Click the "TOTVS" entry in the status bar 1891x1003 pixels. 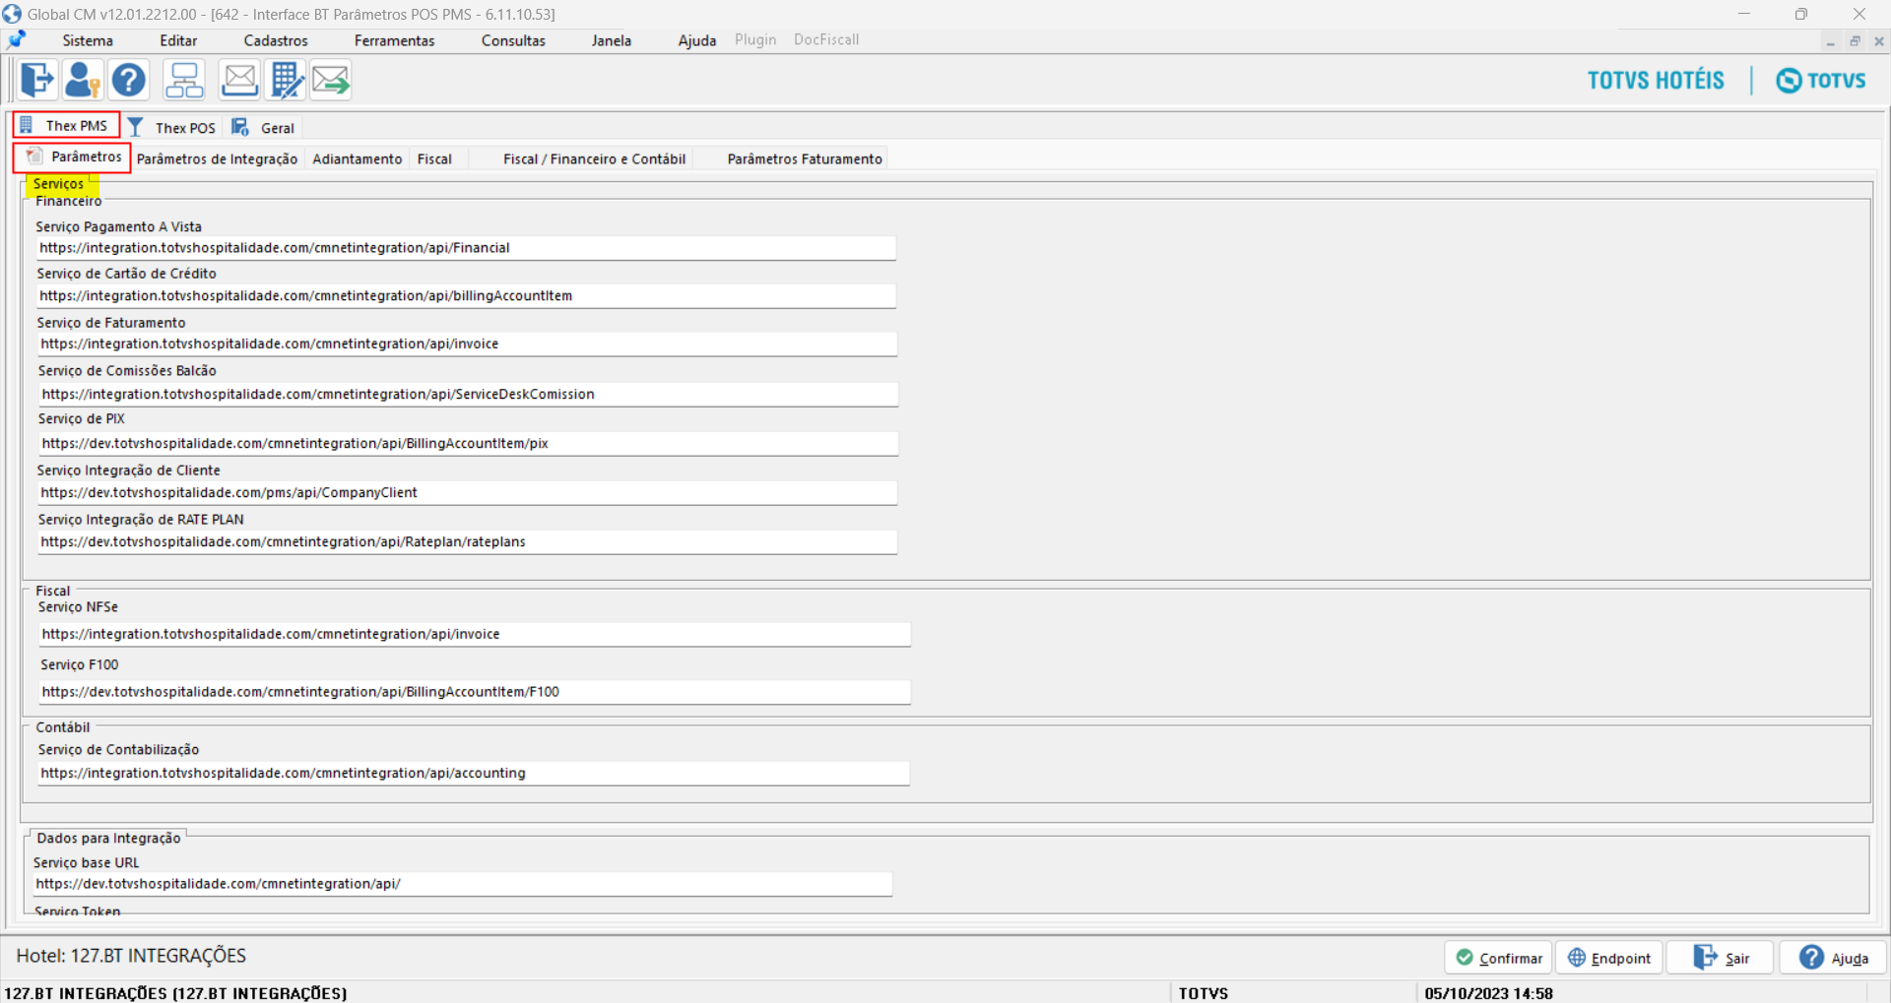(x=1204, y=993)
